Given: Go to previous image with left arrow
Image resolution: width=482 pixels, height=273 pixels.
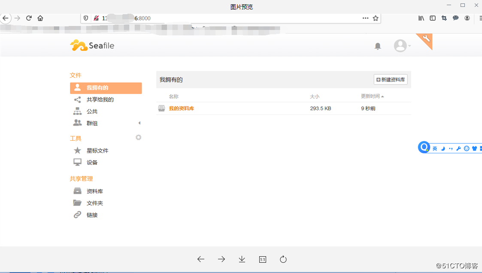Looking at the screenshot, I should [x=200, y=259].
